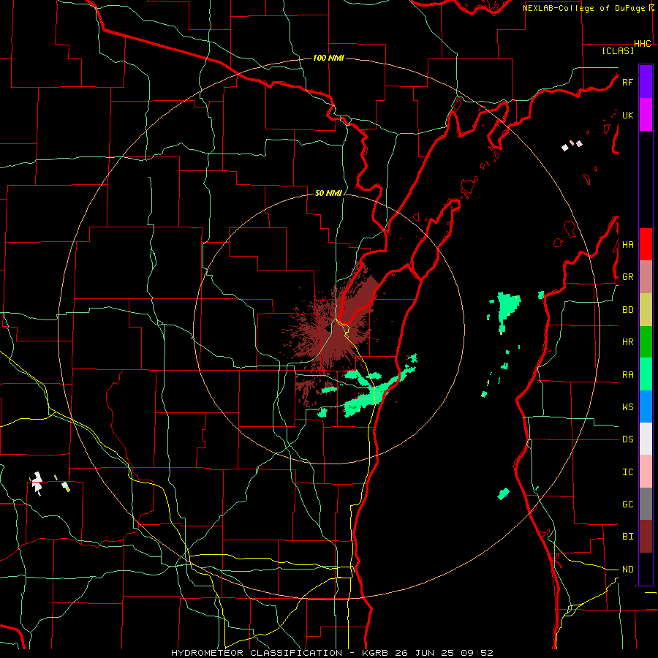Click the BI brown legend swatch
The image size is (658, 658).
point(646,537)
